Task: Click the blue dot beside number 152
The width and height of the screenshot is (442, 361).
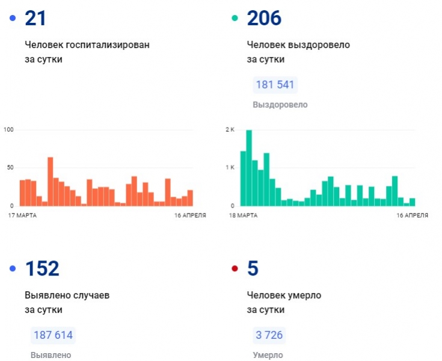Action: coord(13,268)
